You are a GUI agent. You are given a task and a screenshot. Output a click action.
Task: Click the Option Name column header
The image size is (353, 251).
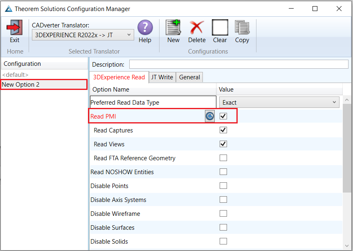(153, 90)
